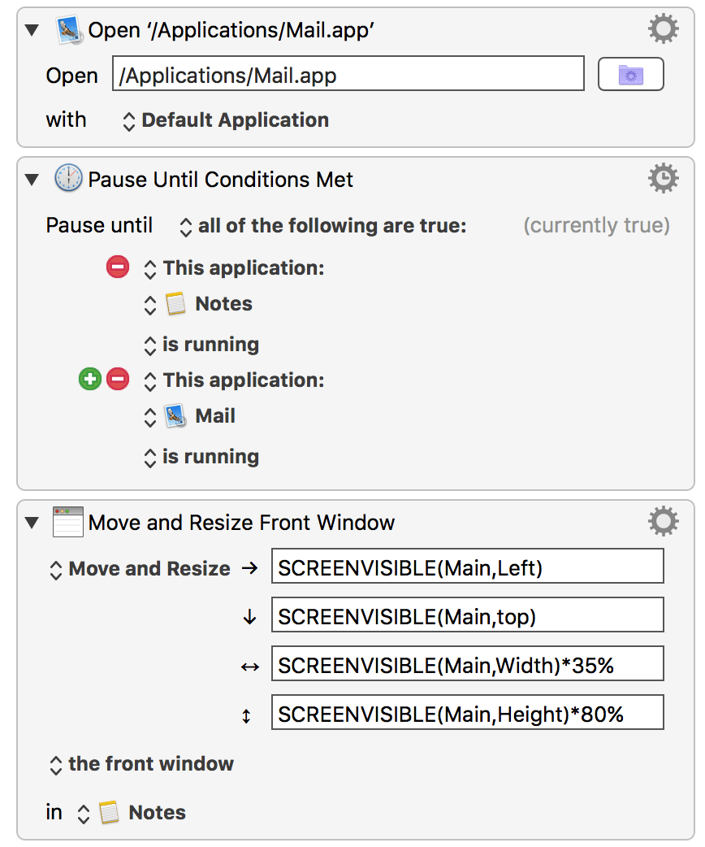Viewport: 705px width, 847px height.
Task: Remove the Mail condition with red minus
Action: 118,379
